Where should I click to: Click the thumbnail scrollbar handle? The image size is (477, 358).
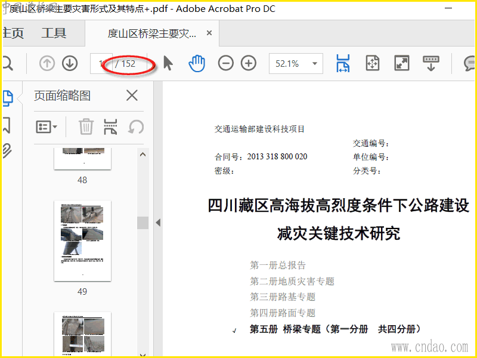pos(143,223)
